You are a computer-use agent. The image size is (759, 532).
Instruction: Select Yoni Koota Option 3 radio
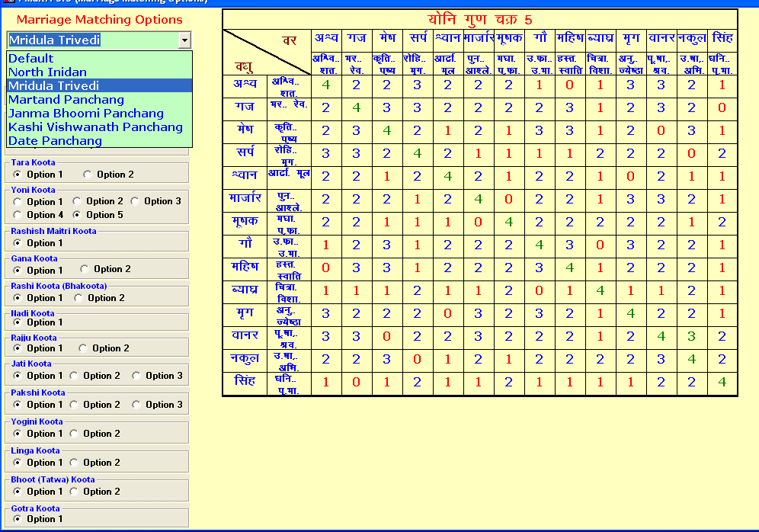pos(136,201)
